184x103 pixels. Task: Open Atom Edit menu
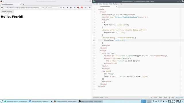(x=97, y=4)
